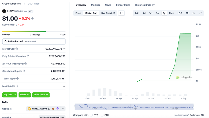Open the Buy / Sell dropdown

pos(10,95)
